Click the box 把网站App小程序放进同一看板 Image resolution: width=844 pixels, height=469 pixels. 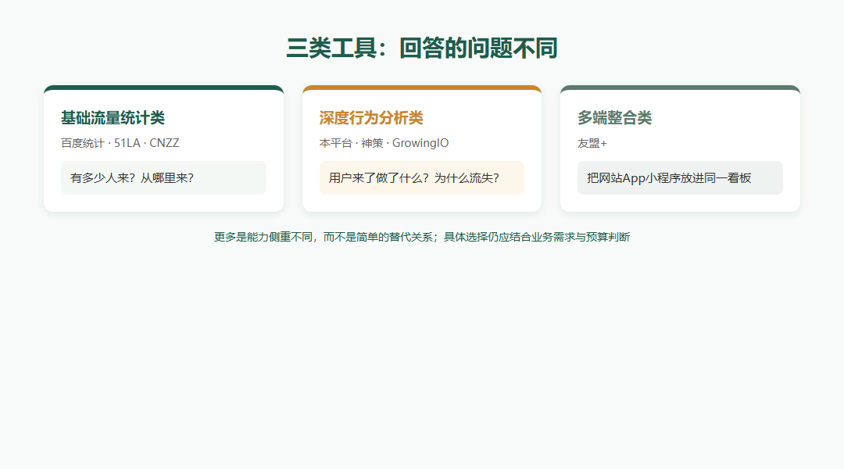coord(680,177)
